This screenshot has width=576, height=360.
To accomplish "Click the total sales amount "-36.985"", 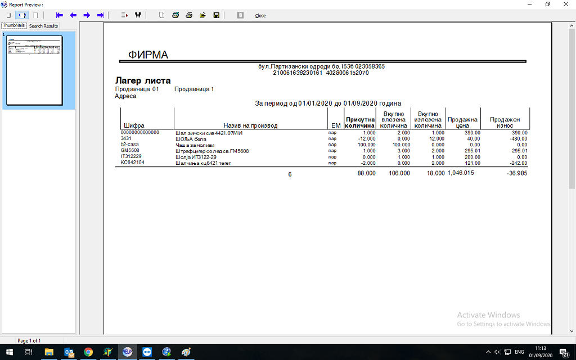I will [517, 173].
